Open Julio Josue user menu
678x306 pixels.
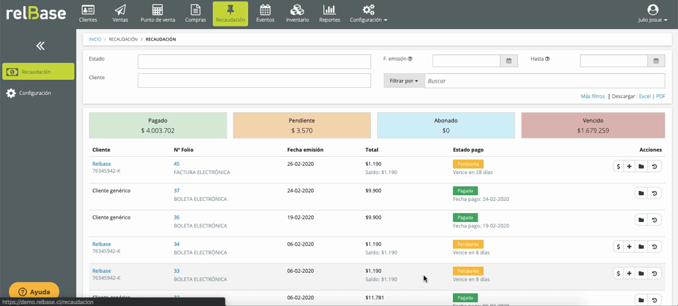(652, 14)
